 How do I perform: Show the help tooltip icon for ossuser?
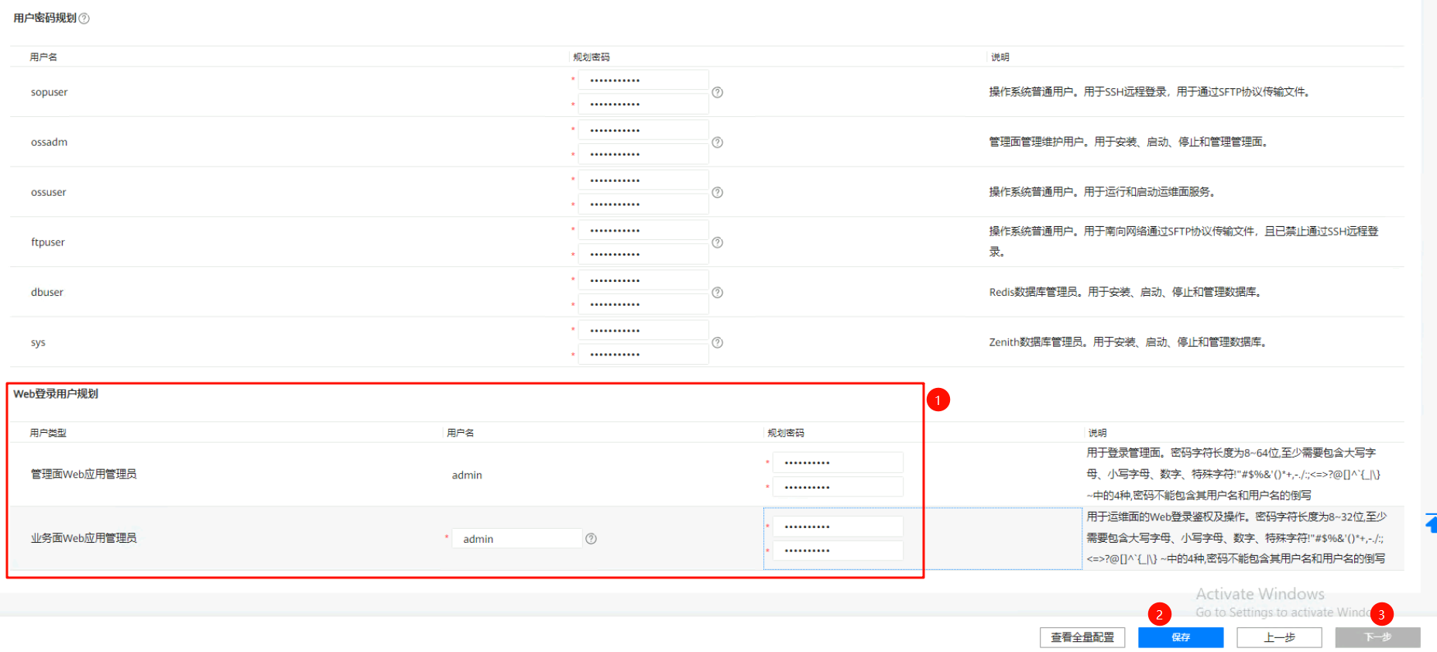(x=717, y=192)
